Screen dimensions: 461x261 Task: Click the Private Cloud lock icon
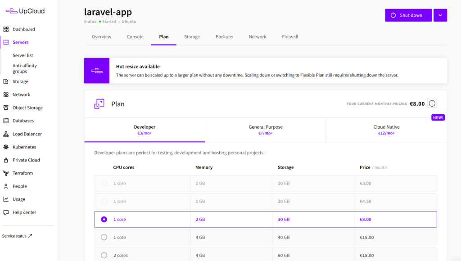click(x=6, y=160)
